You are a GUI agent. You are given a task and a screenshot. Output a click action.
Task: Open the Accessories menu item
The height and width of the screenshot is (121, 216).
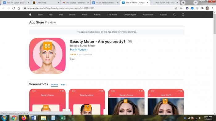tap(148, 14)
